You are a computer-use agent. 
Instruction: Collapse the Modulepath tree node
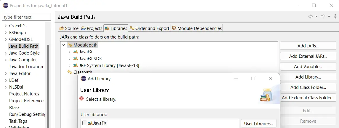pos(63,45)
